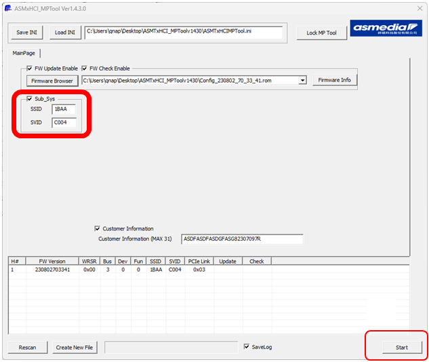Switch to the MainPage tab

24,53
